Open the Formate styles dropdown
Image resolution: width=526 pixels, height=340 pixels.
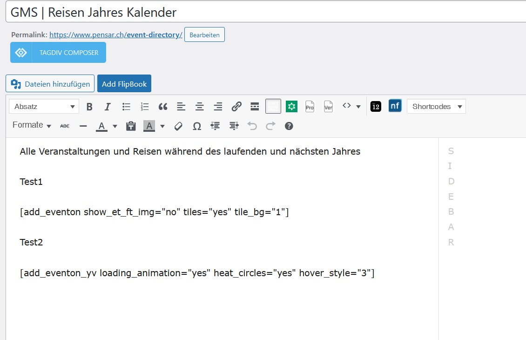(32, 125)
